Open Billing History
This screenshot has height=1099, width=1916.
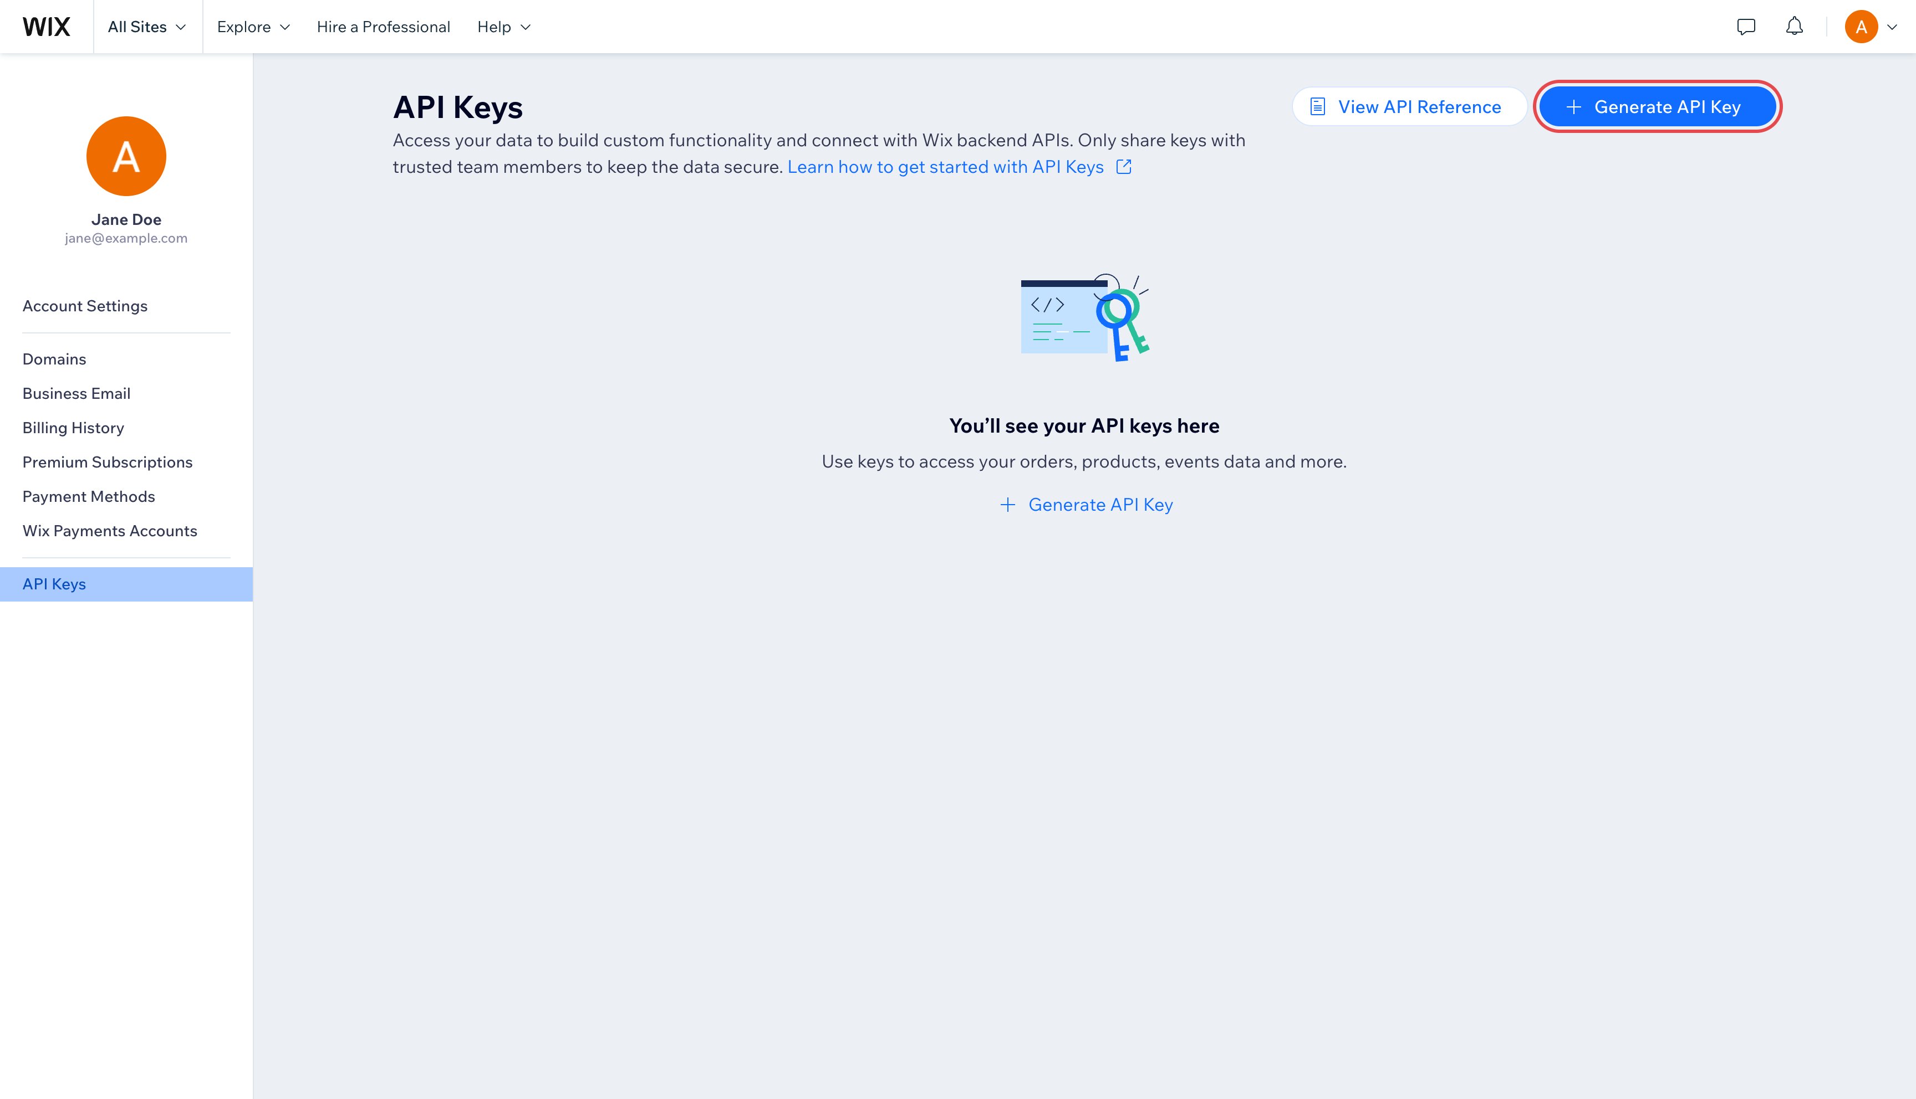tap(73, 428)
